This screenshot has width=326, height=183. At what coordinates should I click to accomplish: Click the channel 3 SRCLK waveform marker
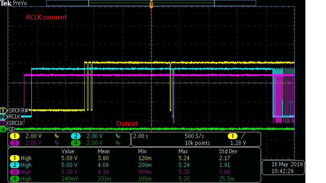pos(3,123)
